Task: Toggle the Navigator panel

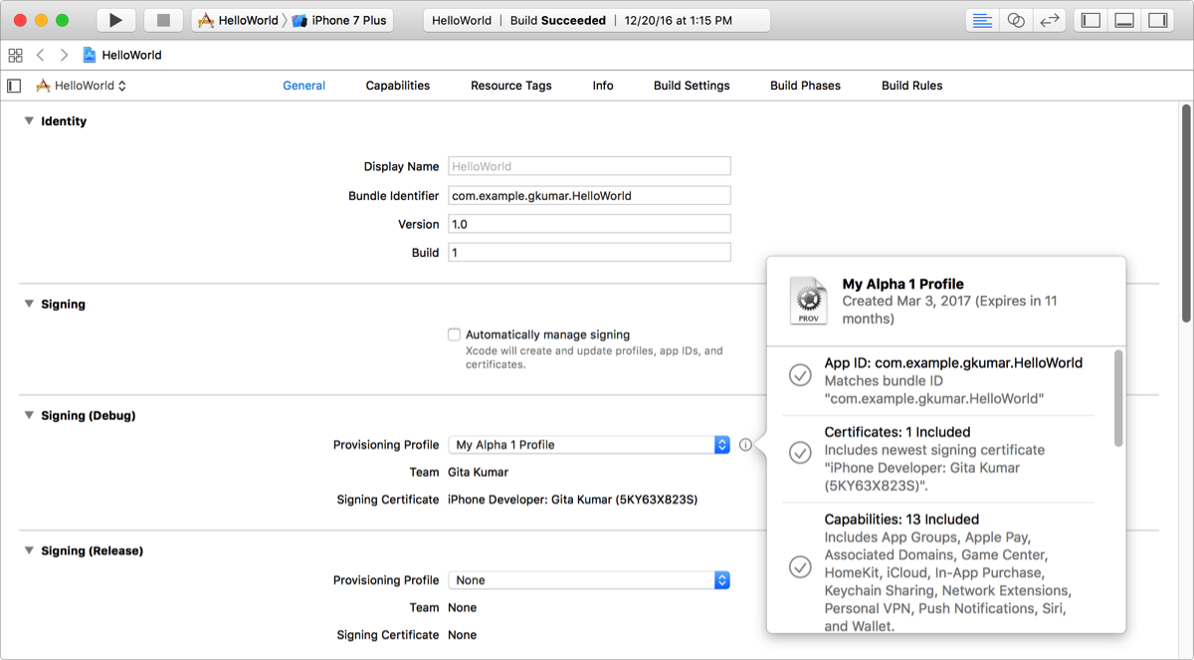Action: (1092, 20)
